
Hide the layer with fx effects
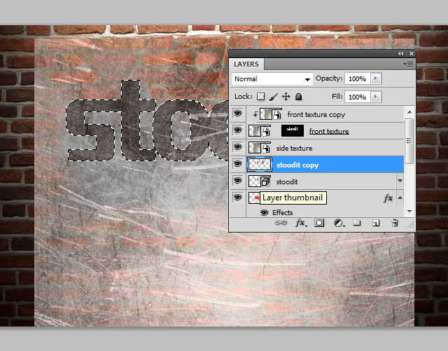pos(237,198)
